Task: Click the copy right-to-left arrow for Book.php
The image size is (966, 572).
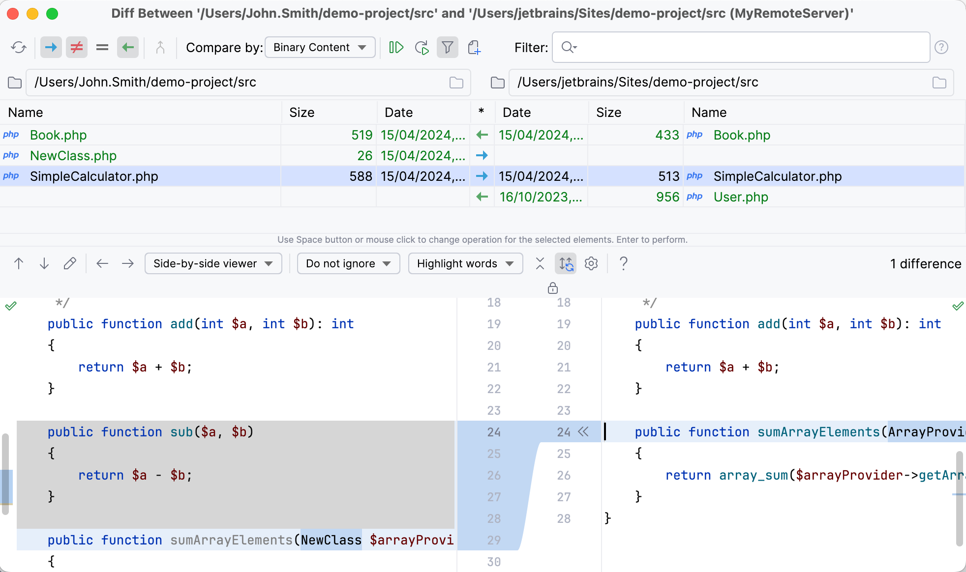Action: pyautogui.click(x=482, y=135)
